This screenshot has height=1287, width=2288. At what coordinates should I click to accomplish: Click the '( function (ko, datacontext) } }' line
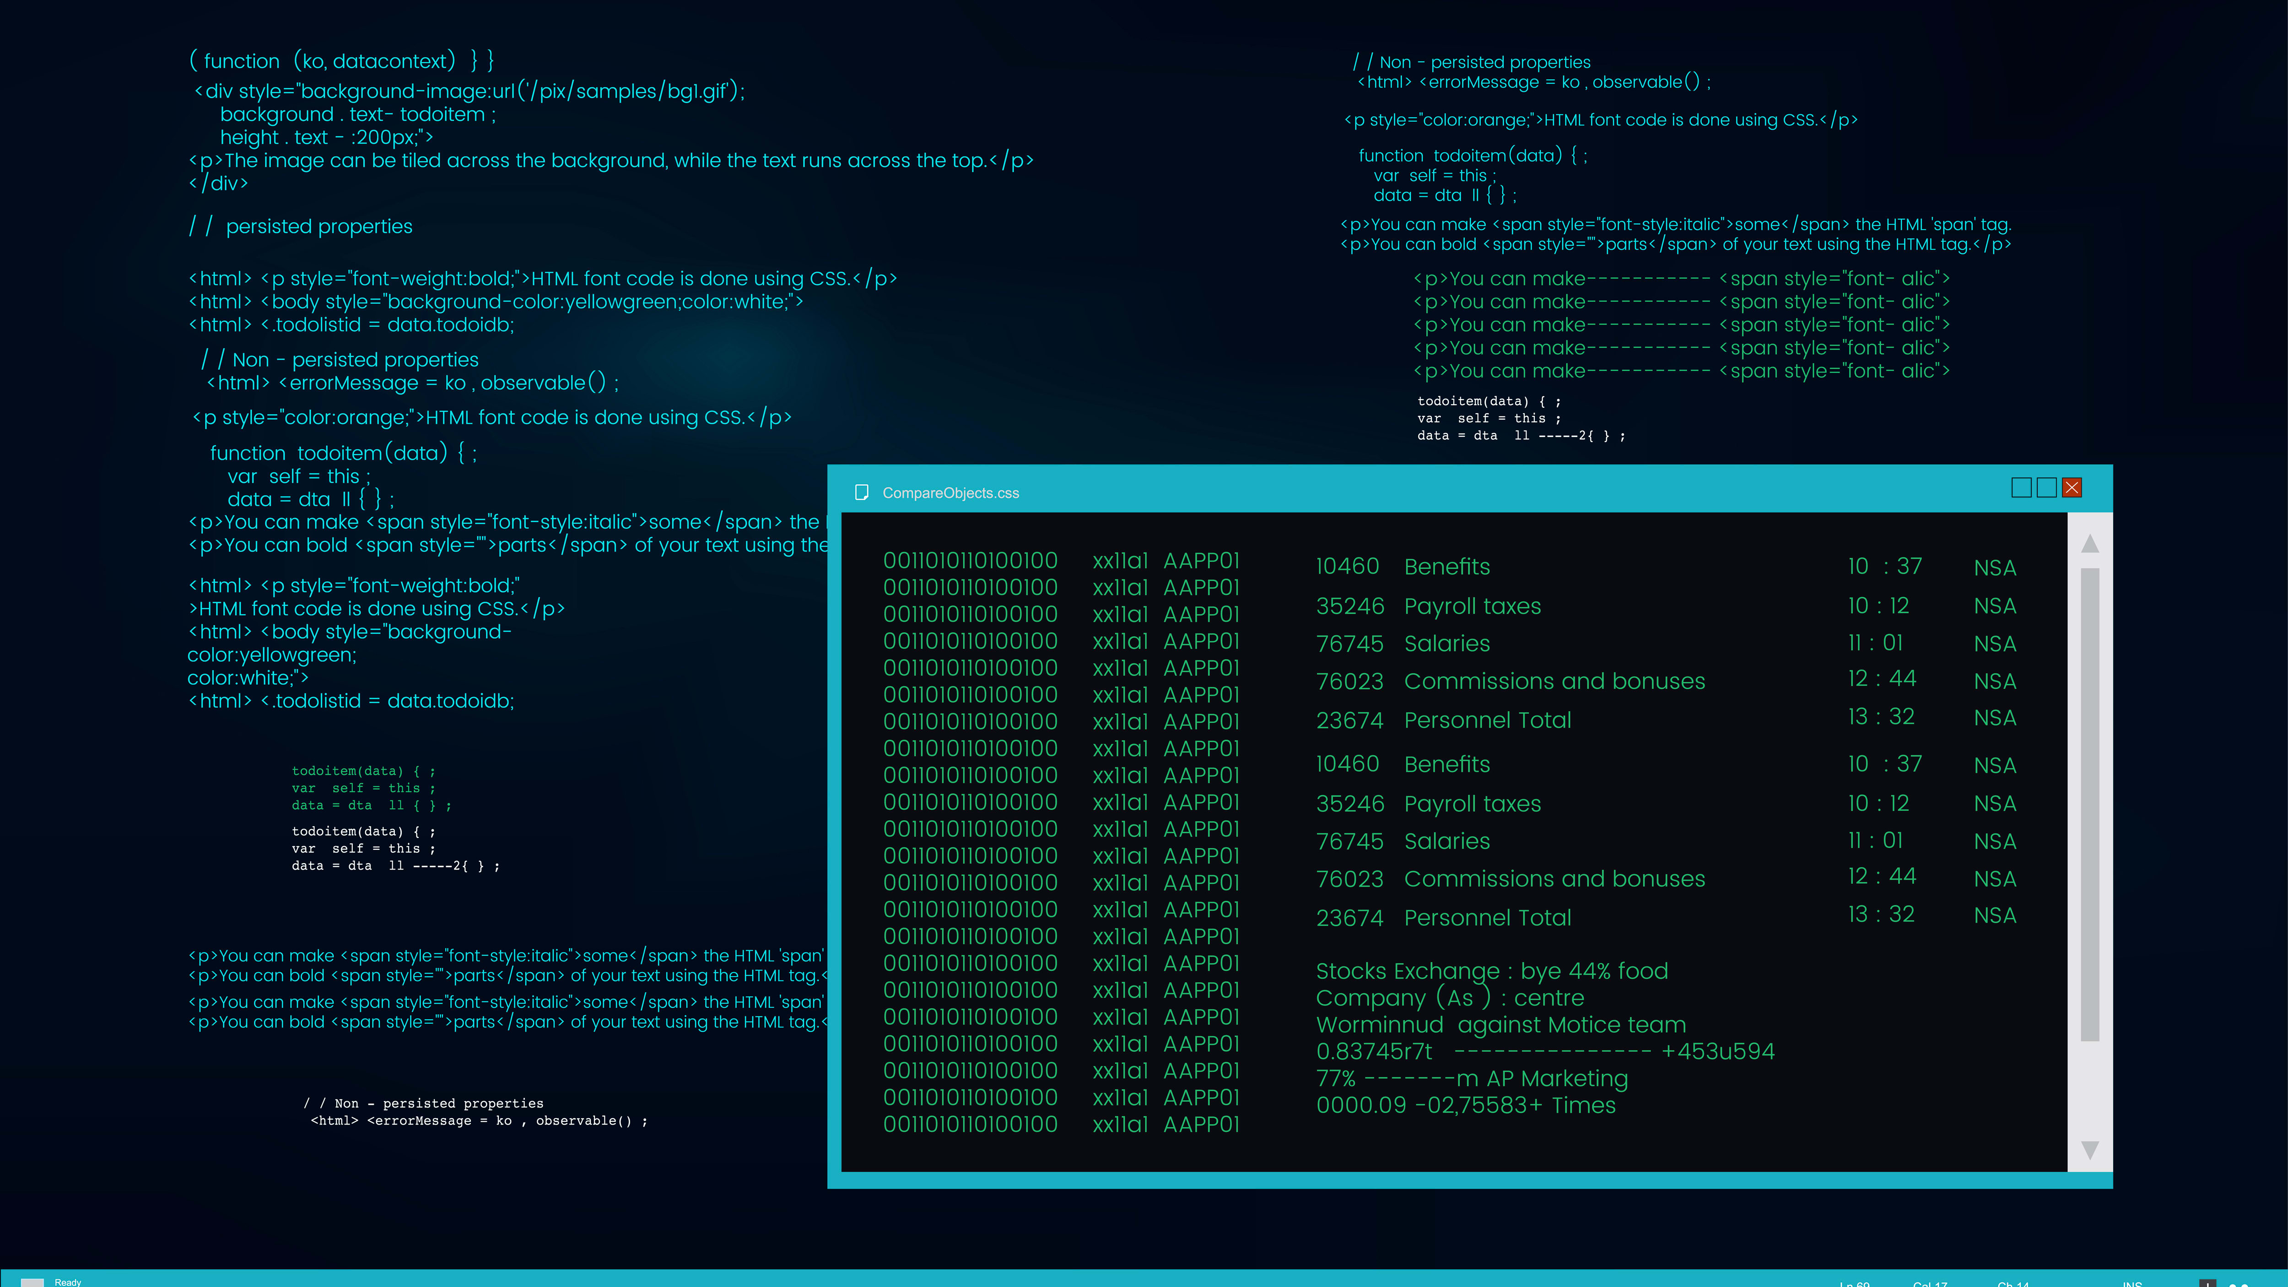(341, 61)
